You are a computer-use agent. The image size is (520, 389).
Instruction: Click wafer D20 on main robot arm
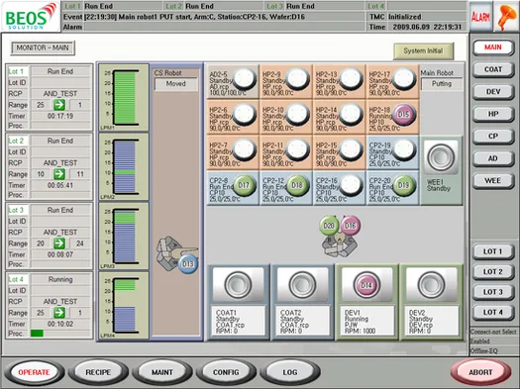329,226
